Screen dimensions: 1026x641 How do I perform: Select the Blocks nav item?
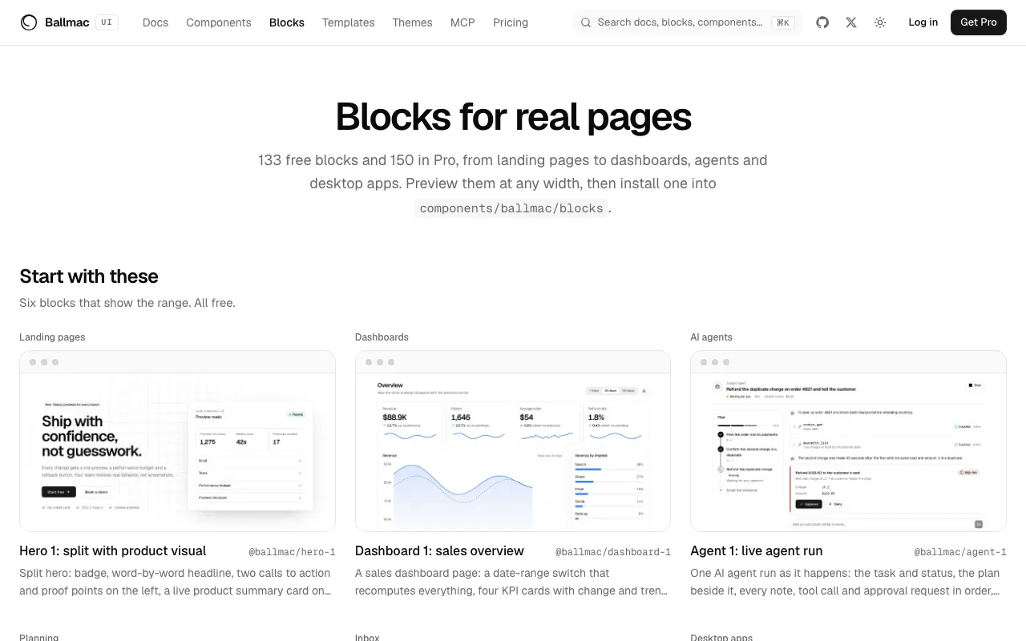[x=287, y=22]
